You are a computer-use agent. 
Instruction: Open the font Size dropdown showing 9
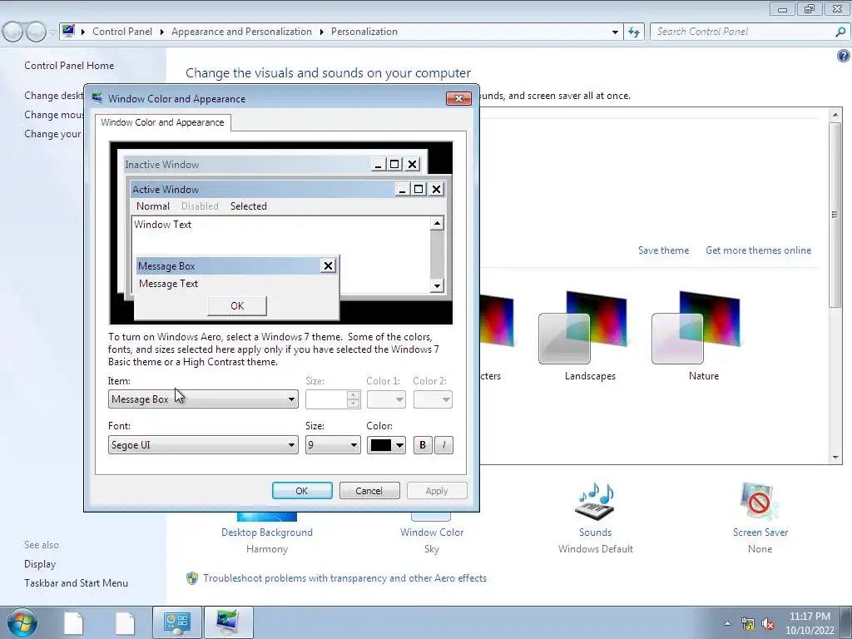pyautogui.click(x=333, y=445)
